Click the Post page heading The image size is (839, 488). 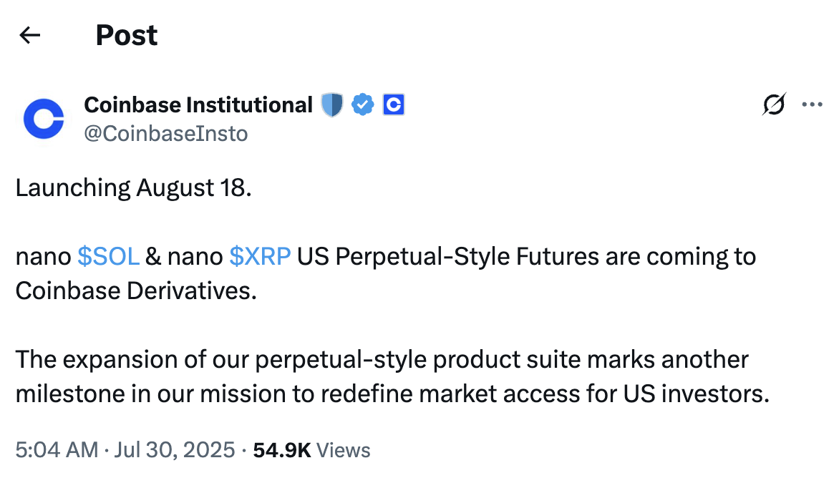pyautogui.click(x=127, y=35)
